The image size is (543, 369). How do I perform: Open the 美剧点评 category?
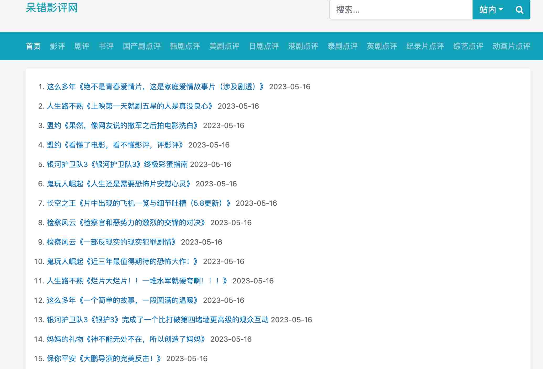click(x=224, y=46)
